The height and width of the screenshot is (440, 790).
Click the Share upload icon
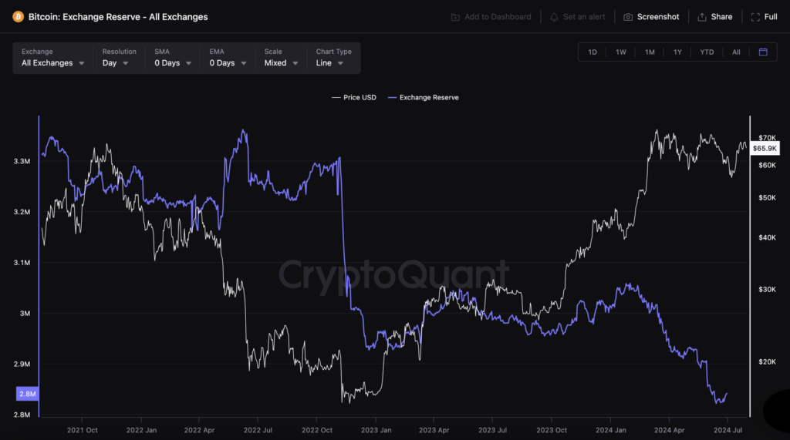point(702,17)
